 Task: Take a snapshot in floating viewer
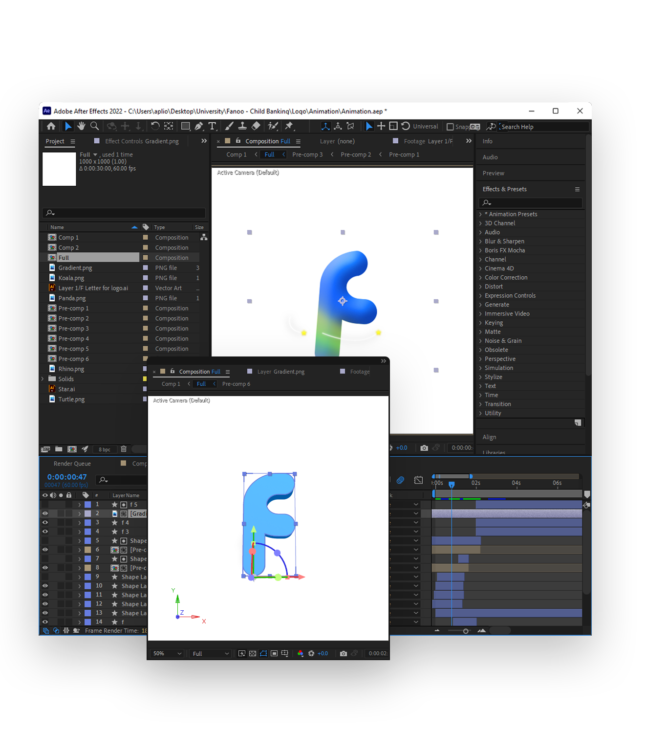click(x=344, y=653)
